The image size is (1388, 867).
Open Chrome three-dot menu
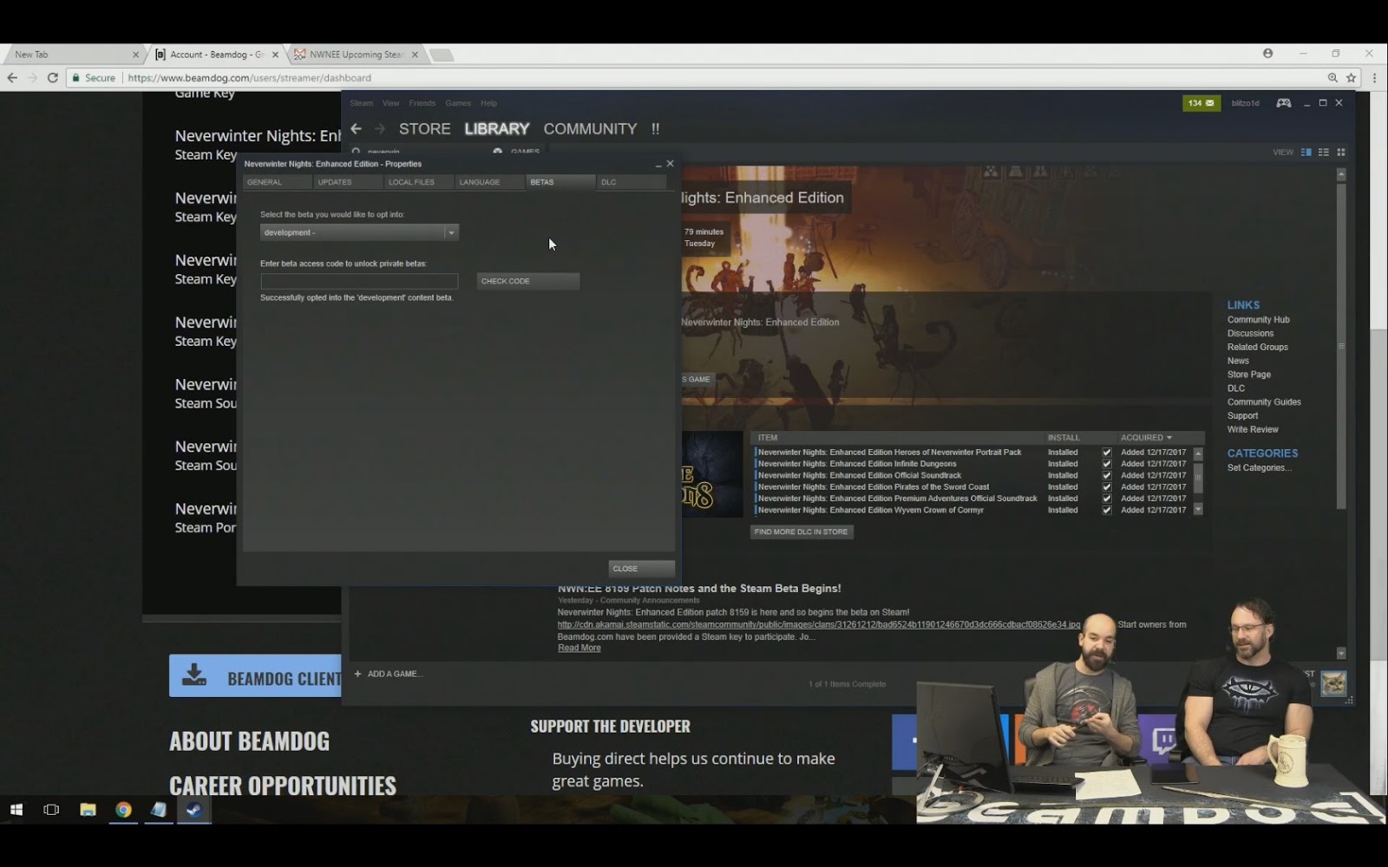(1374, 78)
